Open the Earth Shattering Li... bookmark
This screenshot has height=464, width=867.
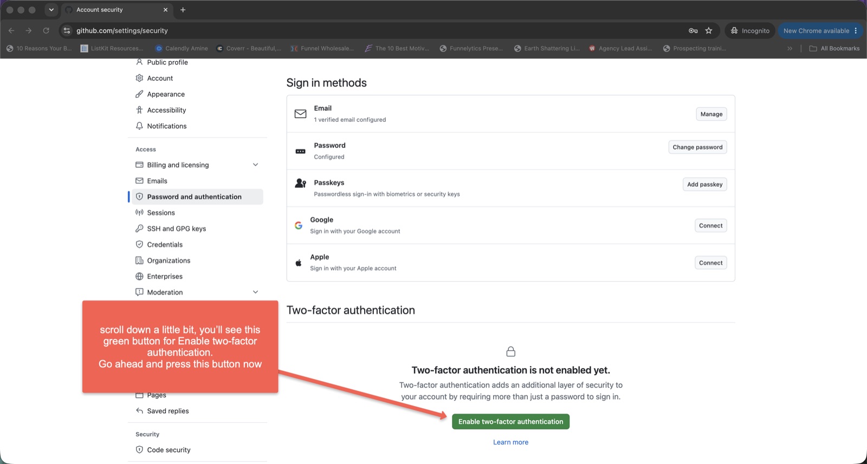547,48
